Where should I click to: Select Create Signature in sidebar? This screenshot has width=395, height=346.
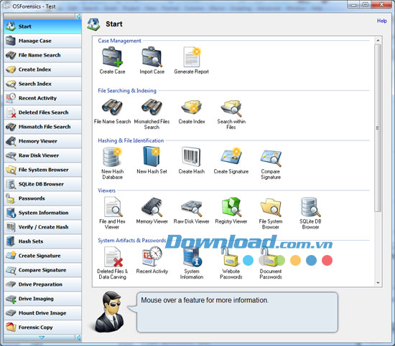[42, 256]
